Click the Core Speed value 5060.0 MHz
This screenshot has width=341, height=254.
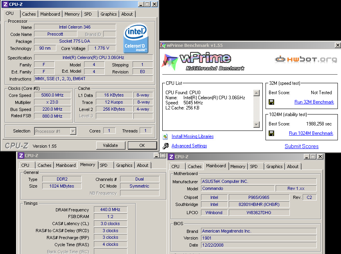coord(52,95)
